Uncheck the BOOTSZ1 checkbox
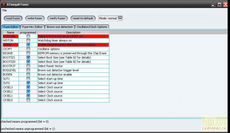Image resolution: width=230 pixels, height=133 pixels. tap(28, 58)
